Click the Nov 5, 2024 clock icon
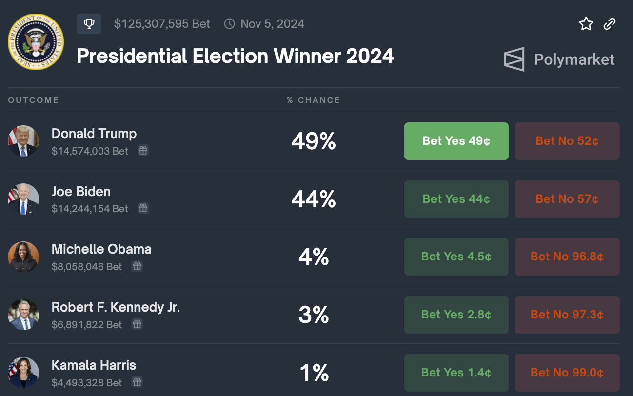Viewport: 633px width, 396px height. (x=229, y=24)
